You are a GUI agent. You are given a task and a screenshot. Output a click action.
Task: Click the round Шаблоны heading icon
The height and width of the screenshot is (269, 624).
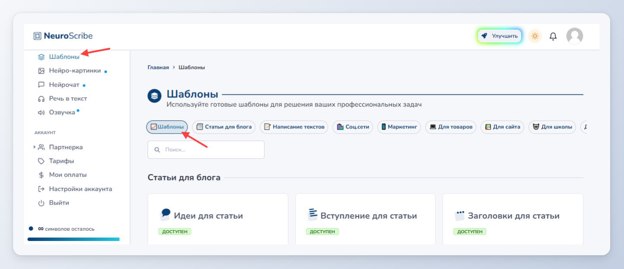pyautogui.click(x=154, y=96)
